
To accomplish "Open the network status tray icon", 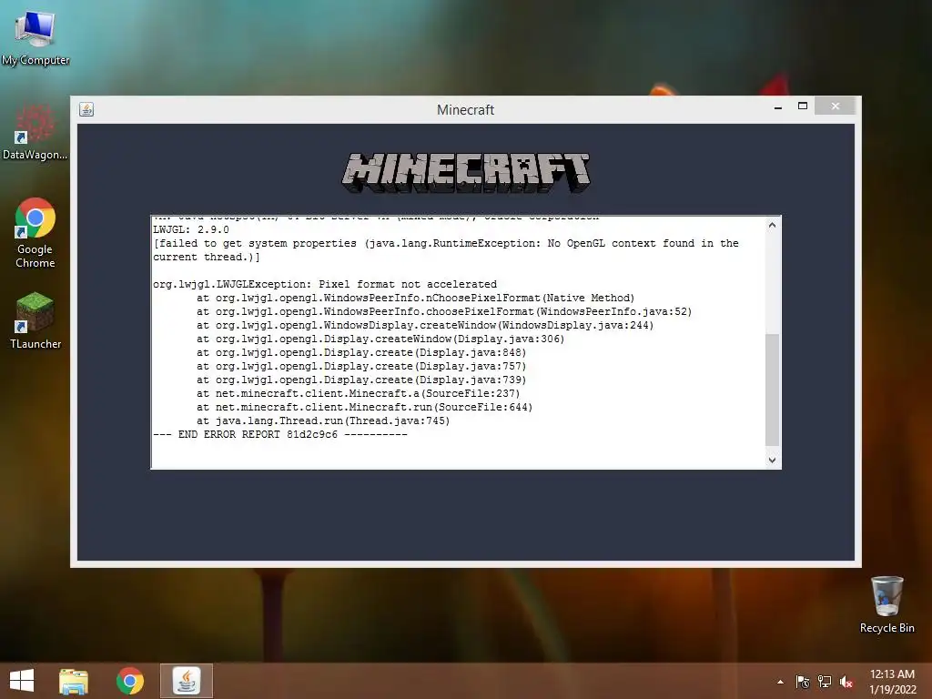I will pos(825,682).
